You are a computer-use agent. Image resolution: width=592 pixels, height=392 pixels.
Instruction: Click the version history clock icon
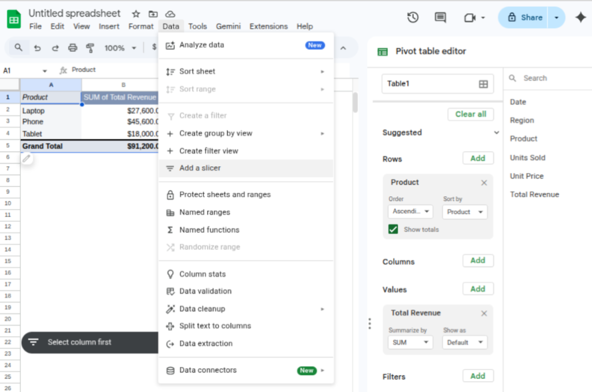click(x=413, y=17)
